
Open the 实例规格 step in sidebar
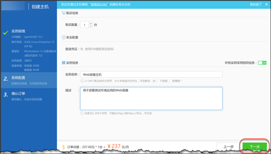18,31
